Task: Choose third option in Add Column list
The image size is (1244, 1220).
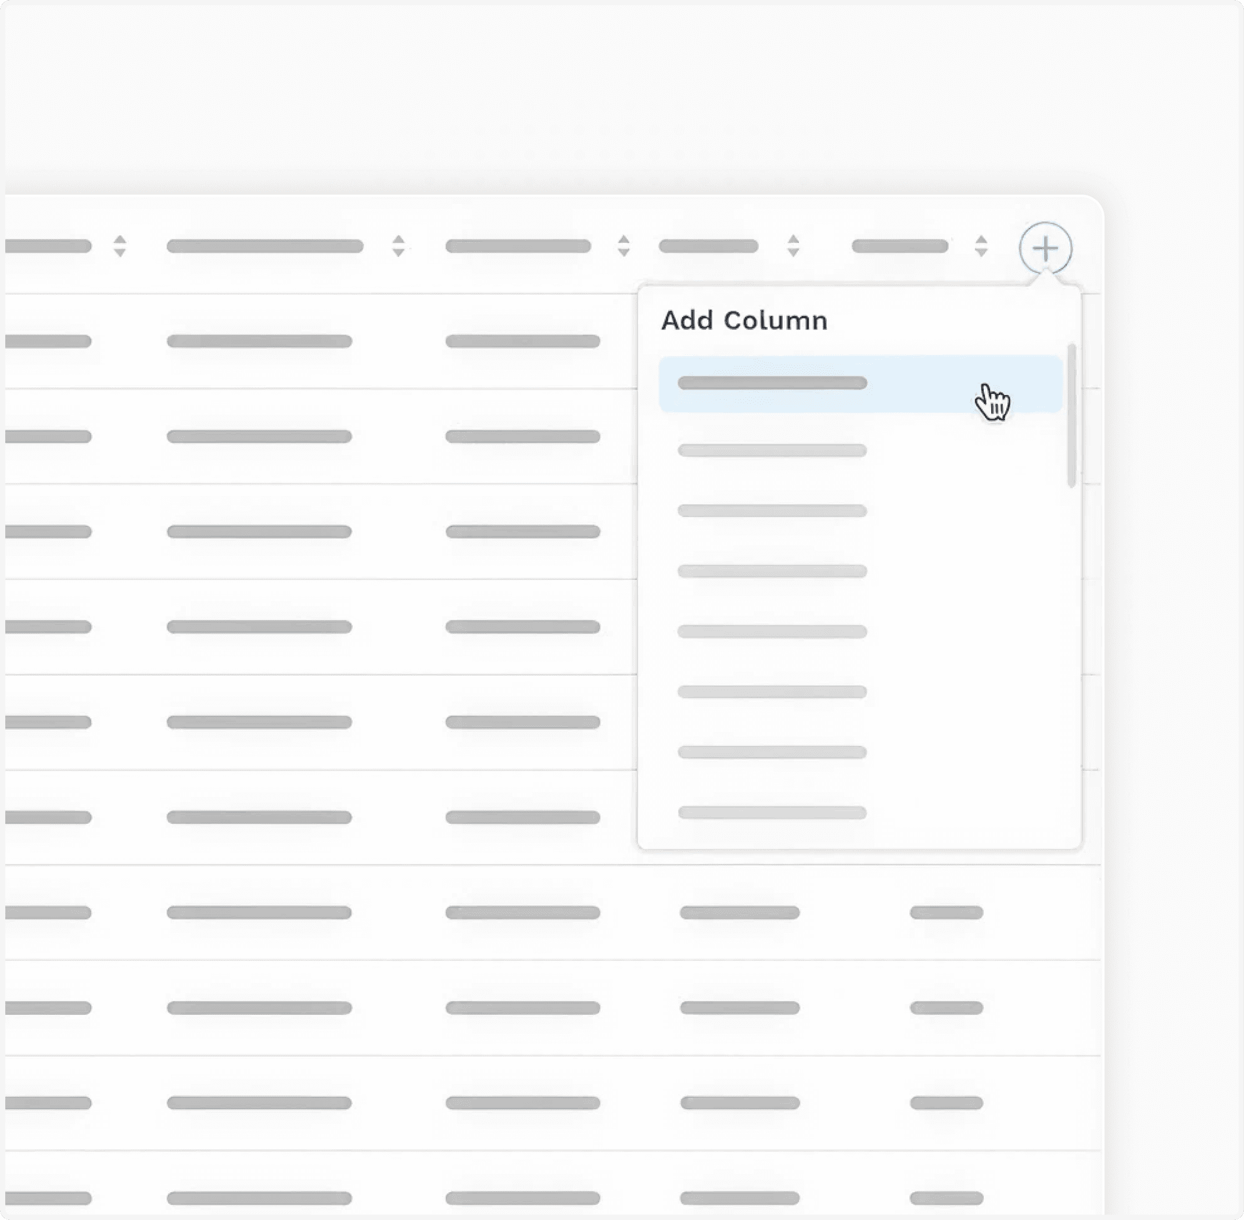Action: click(x=772, y=511)
